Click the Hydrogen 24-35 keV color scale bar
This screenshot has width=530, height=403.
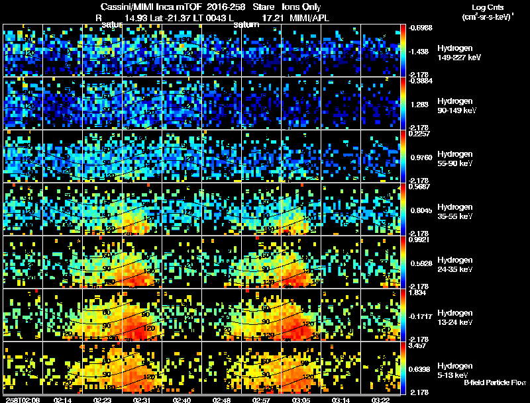click(403, 262)
